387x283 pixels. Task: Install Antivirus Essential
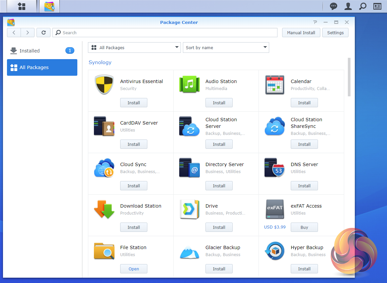(133, 103)
